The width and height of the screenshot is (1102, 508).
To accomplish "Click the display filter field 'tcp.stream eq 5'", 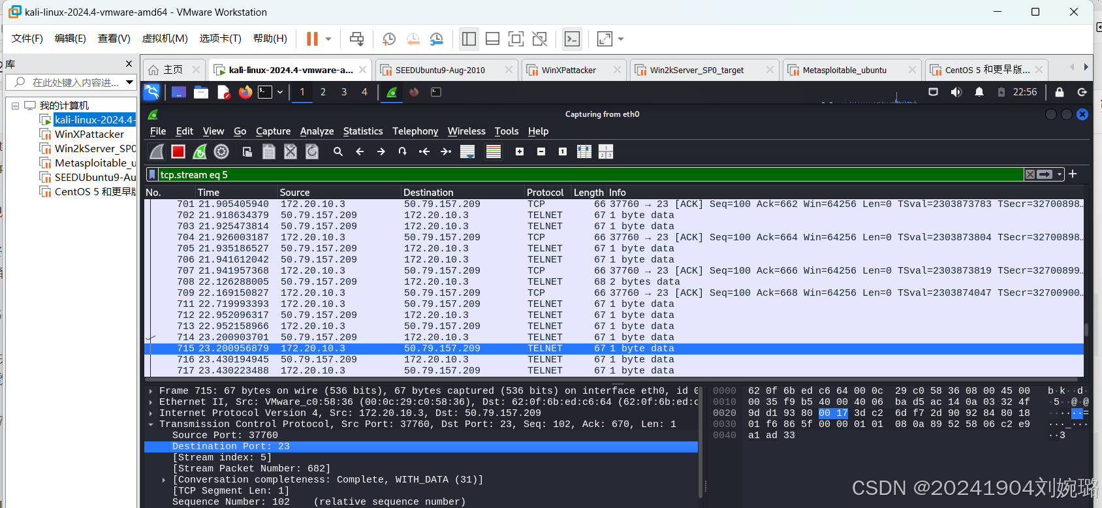I will (591, 174).
